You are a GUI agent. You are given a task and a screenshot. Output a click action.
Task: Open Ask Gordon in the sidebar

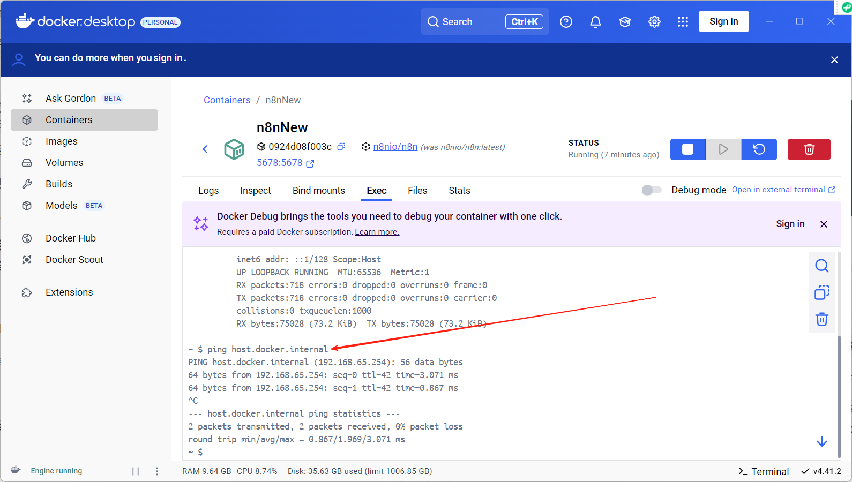(84, 99)
